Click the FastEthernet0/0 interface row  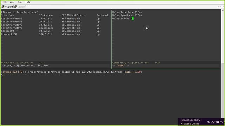(50, 19)
